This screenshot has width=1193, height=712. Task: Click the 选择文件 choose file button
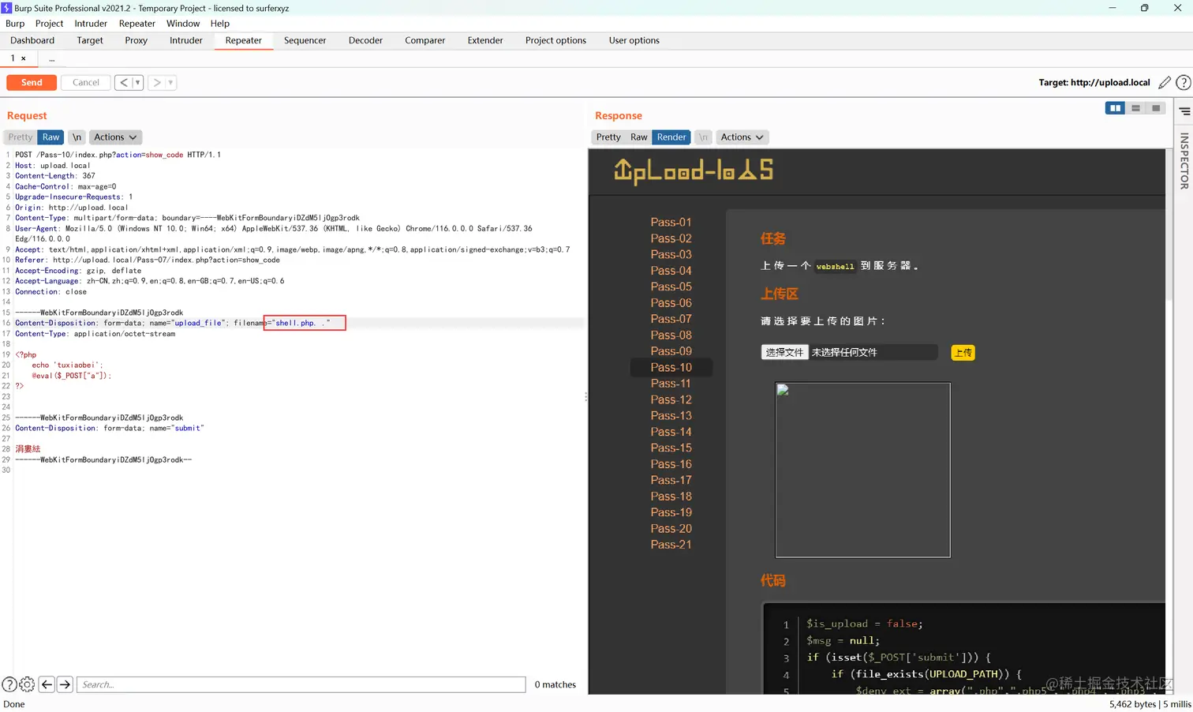[x=784, y=352]
